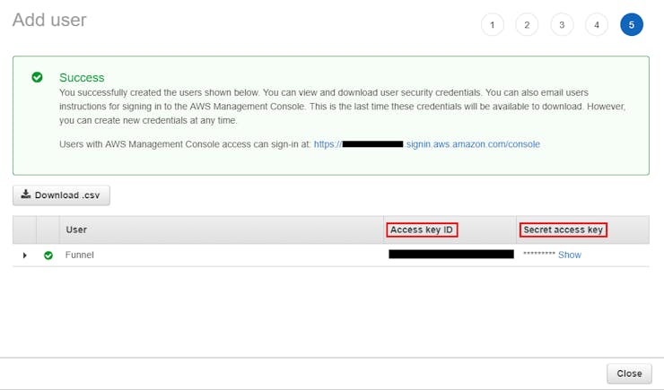Open the AWS console sign-in link
664x390 pixels.
point(427,144)
